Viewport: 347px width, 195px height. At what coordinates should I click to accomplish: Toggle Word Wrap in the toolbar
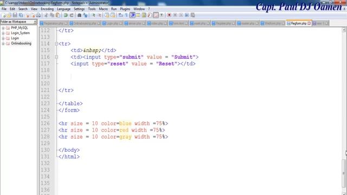pyautogui.click(x=120, y=15)
